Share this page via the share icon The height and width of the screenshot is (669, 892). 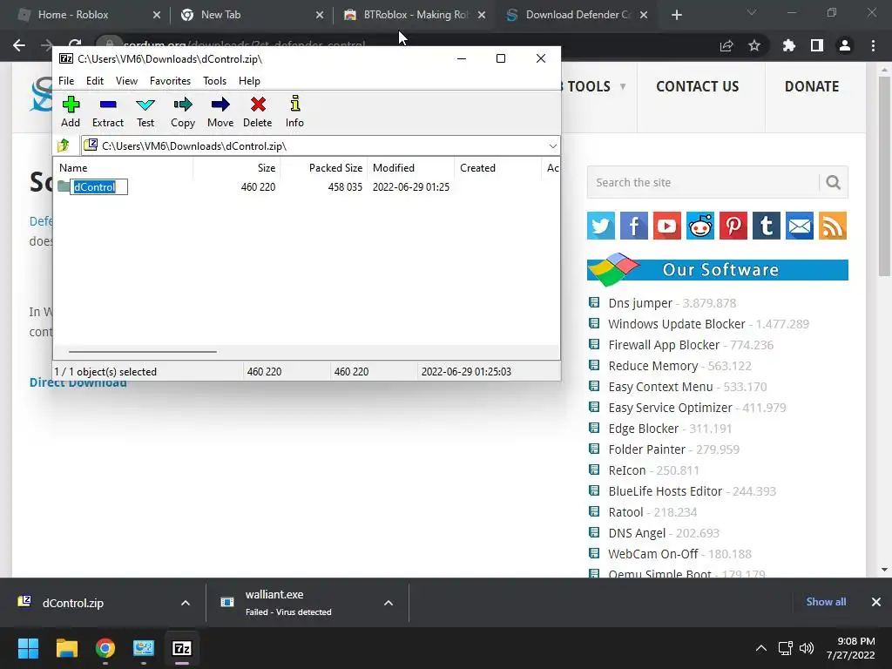point(726,45)
